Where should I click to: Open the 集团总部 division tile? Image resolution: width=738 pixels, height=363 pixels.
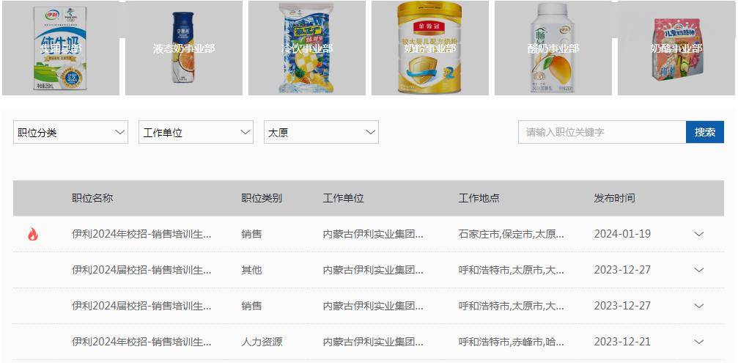coord(61,48)
